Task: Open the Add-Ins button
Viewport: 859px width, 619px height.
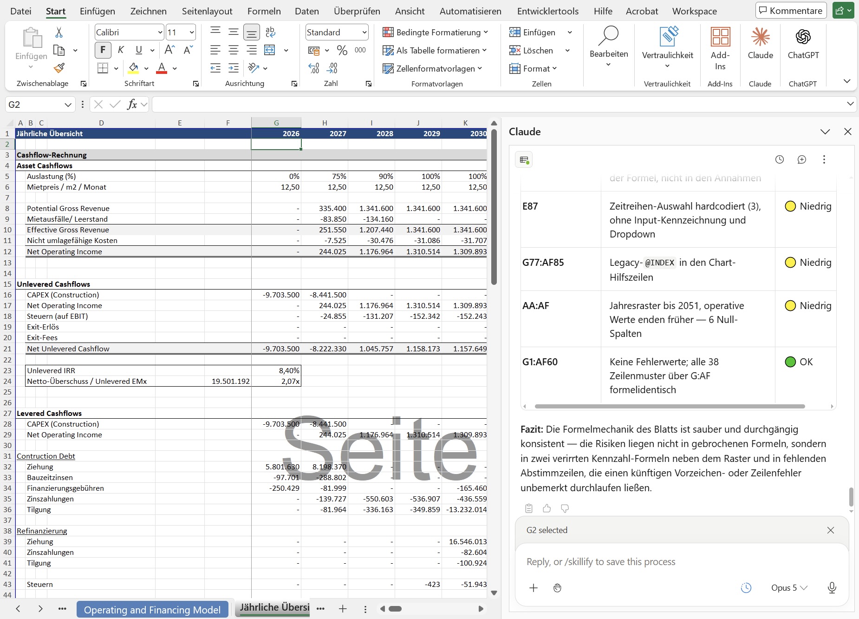Action: click(x=720, y=48)
